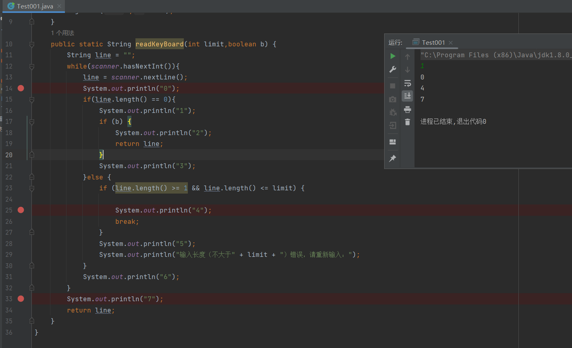The width and height of the screenshot is (572, 348).
Task: Place cursor after the brace on line 20
Action: point(104,155)
